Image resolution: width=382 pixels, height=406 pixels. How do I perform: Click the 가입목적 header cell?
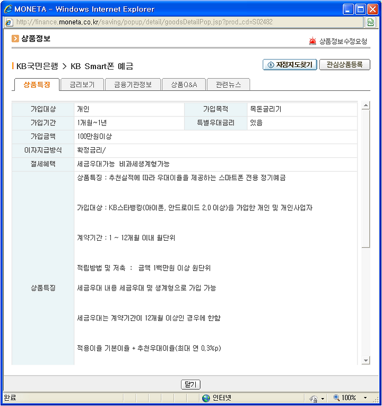point(215,109)
